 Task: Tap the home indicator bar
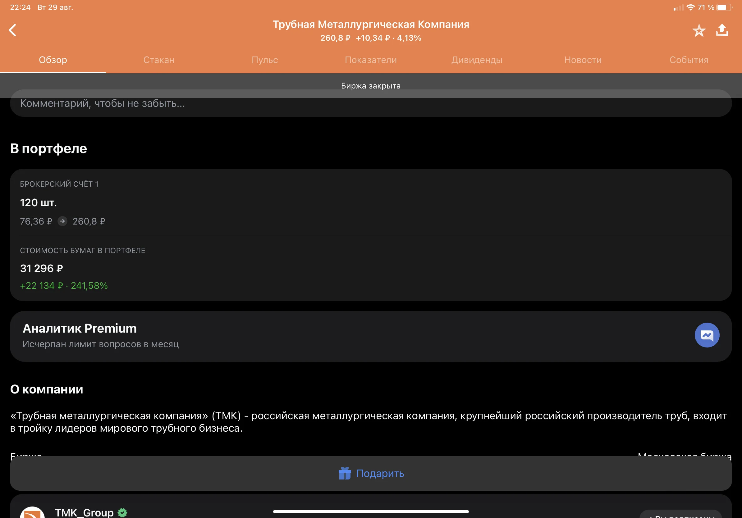click(371, 511)
